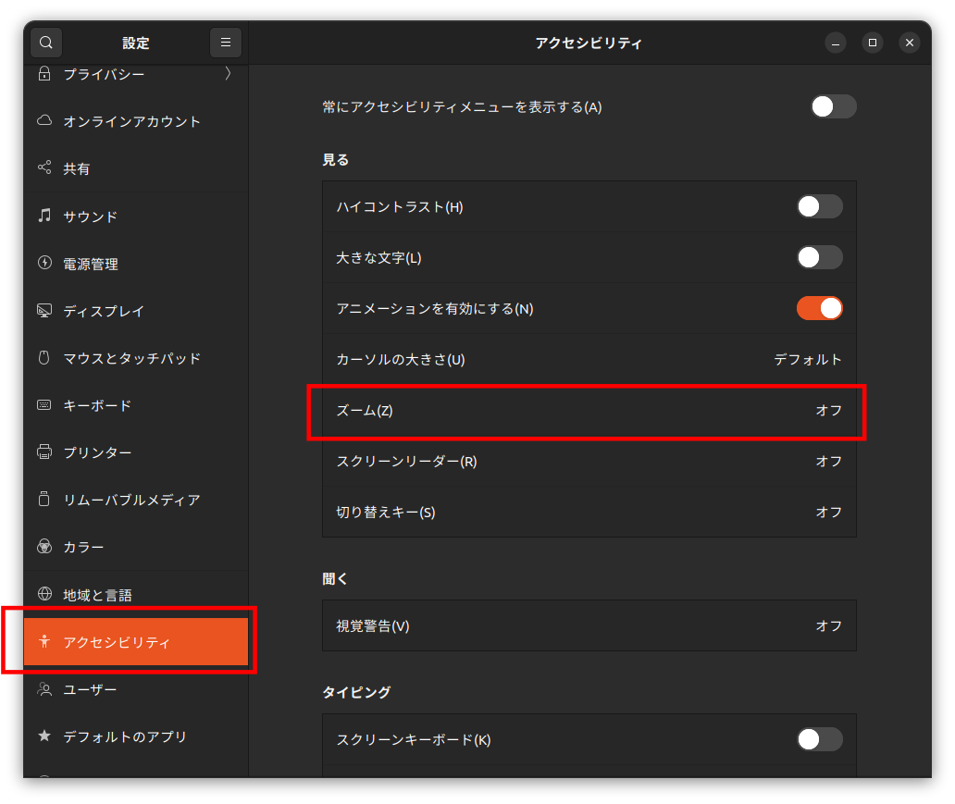Screen dimensions: 955x804
Task: Toggle 常にアクセシビリティメニューを表示する switch
Action: [833, 106]
